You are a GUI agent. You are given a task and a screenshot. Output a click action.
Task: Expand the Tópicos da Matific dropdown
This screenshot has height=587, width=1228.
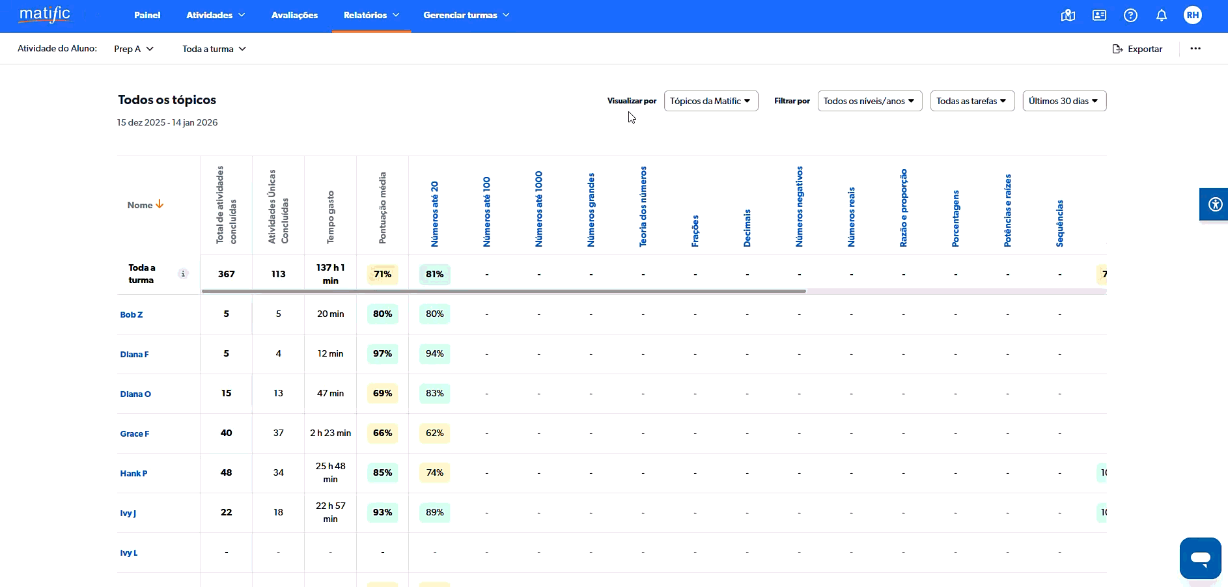point(710,101)
